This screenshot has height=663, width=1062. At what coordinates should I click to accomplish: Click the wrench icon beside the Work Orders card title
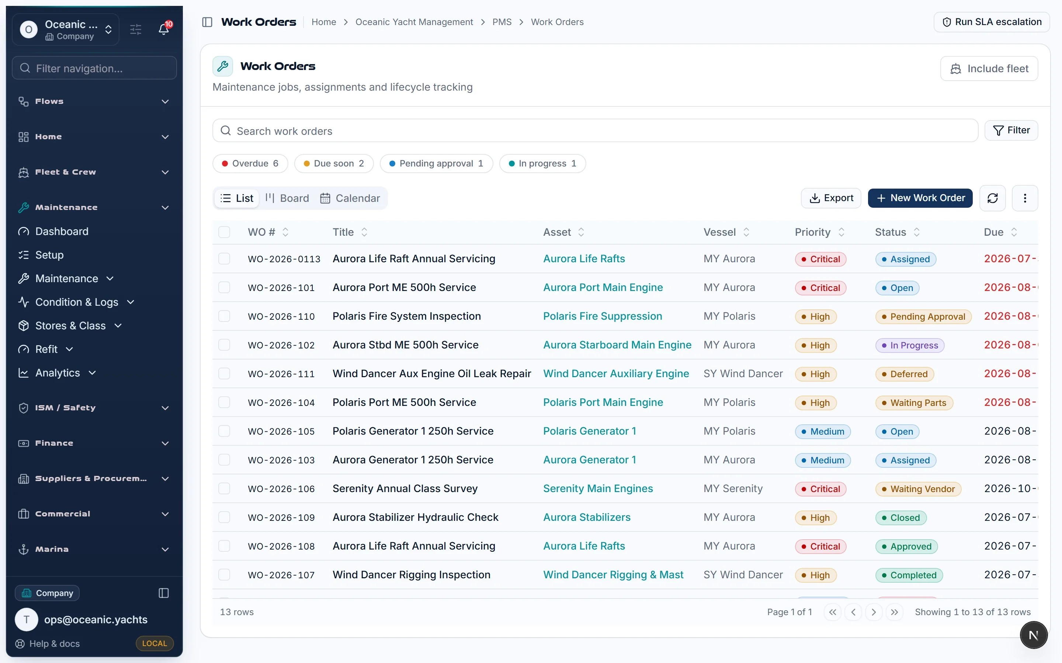pos(222,66)
